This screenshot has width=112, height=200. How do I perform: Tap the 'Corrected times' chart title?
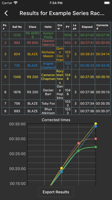(x=56, y=120)
